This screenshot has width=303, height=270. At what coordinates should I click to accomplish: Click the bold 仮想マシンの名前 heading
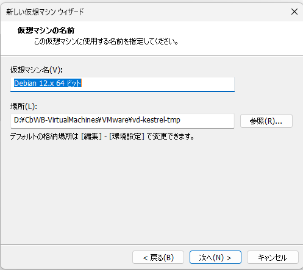(46, 30)
